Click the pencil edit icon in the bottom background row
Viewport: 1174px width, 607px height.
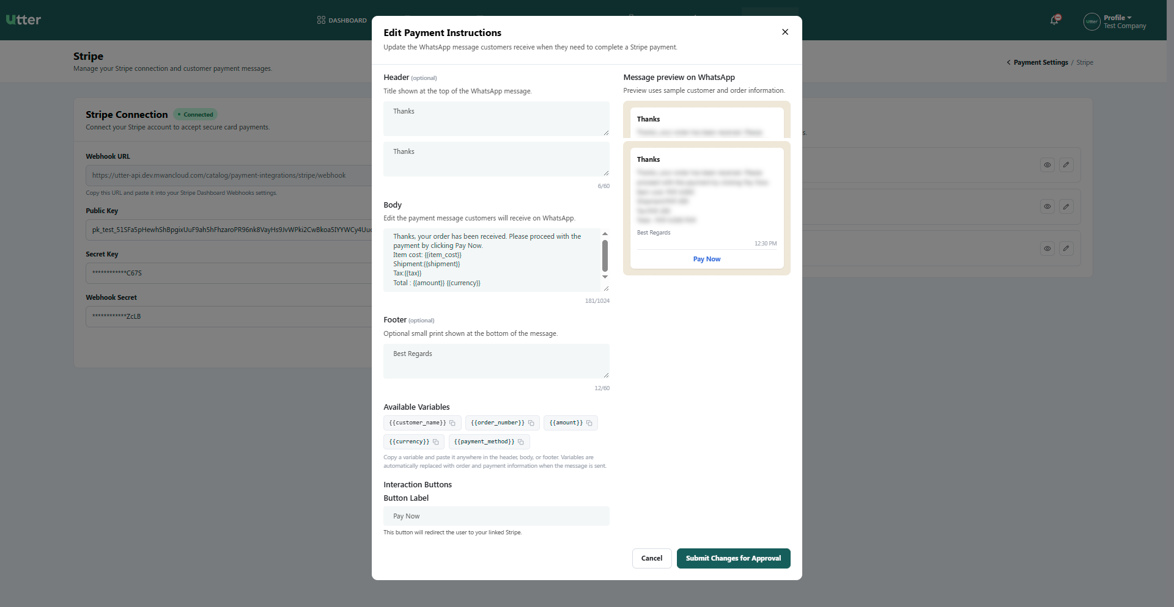pyautogui.click(x=1066, y=249)
